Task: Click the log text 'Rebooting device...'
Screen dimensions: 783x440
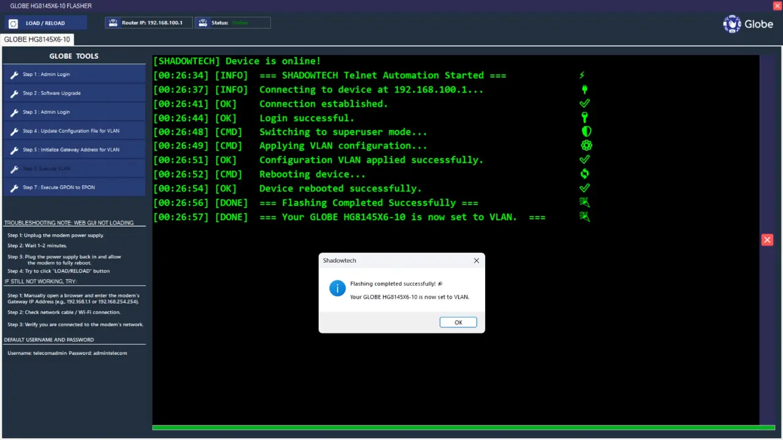Action: pos(313,174)
